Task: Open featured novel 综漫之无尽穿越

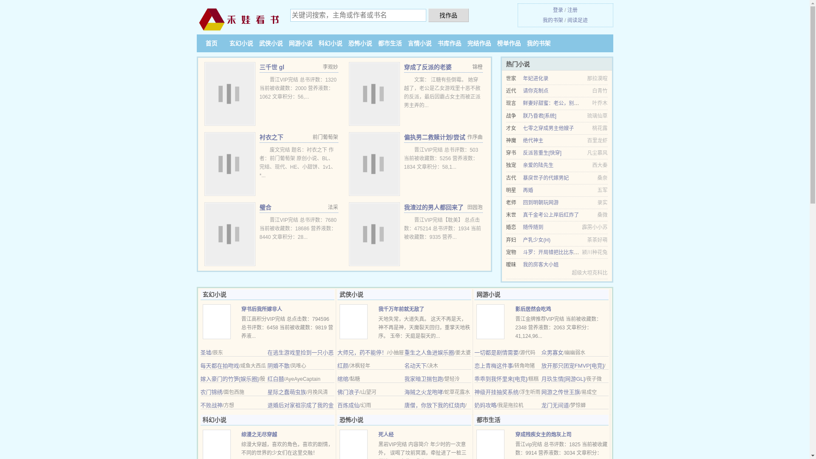Action: [259, 434]
